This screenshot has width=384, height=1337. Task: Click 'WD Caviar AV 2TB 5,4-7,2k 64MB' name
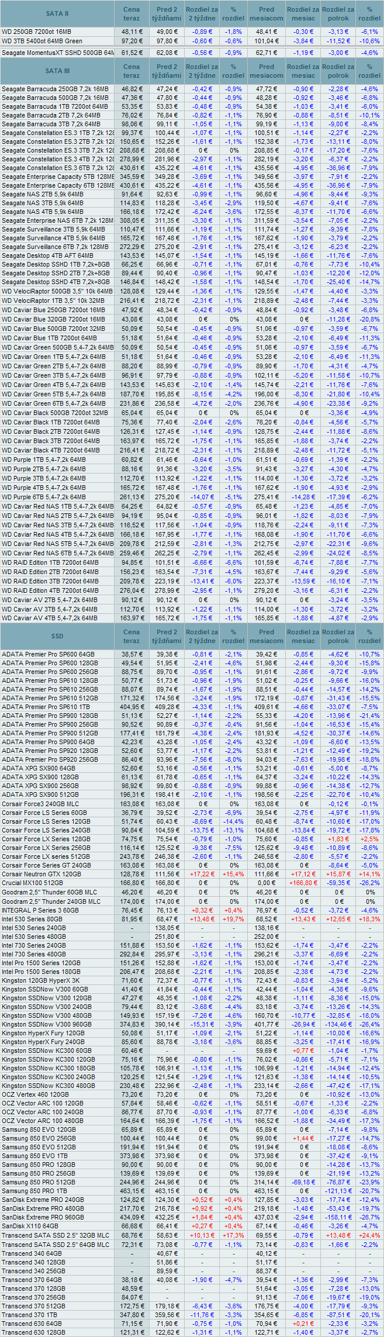50,600
